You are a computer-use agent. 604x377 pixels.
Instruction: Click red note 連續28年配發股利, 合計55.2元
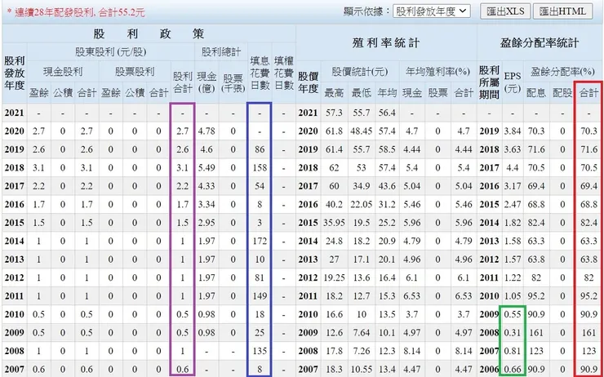[76, 12]
